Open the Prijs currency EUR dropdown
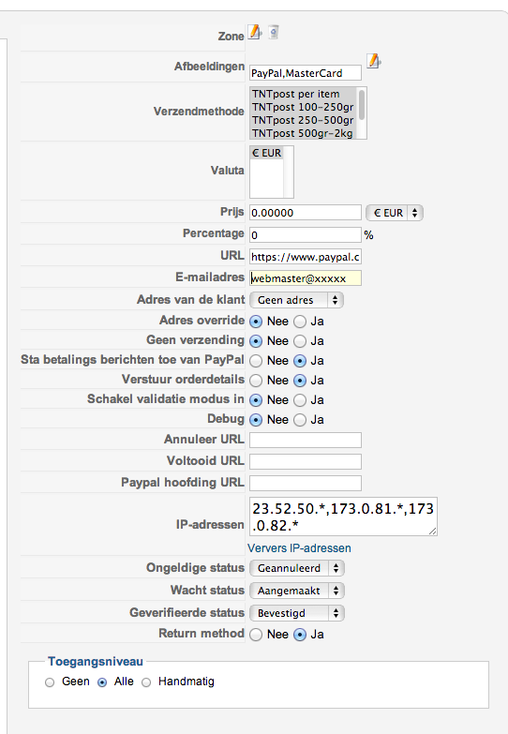This screenshot has width=508, height=734. 395,213
